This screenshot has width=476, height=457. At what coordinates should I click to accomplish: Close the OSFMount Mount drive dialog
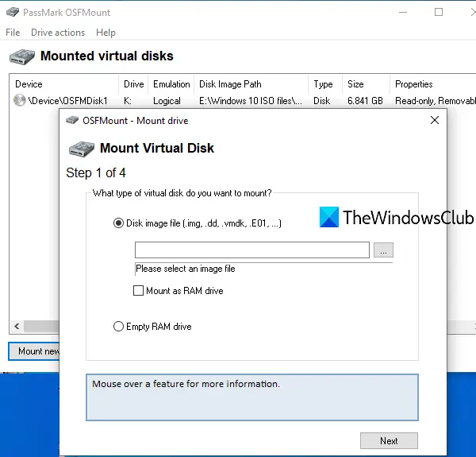[435, 120]
